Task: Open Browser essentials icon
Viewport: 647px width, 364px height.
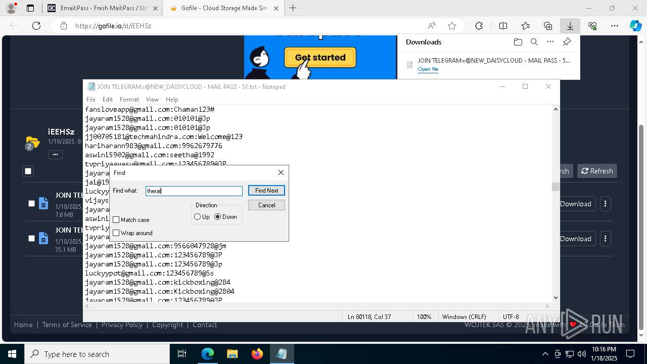Action: point(592,26)
